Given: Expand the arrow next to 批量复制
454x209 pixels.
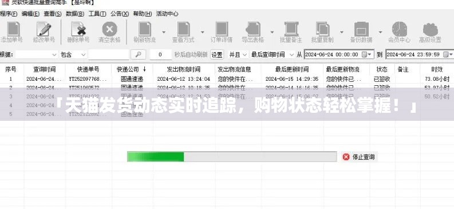Looking at the screenshot, I should [342, 32].
